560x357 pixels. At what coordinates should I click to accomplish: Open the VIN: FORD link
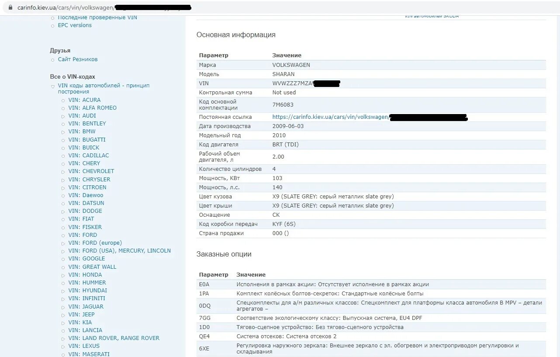(83, 235)
